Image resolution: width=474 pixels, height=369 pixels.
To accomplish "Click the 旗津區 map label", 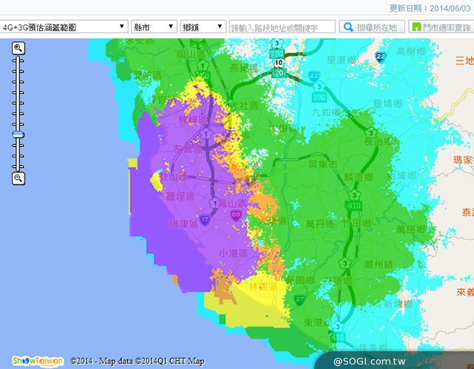I will (184, 224).
